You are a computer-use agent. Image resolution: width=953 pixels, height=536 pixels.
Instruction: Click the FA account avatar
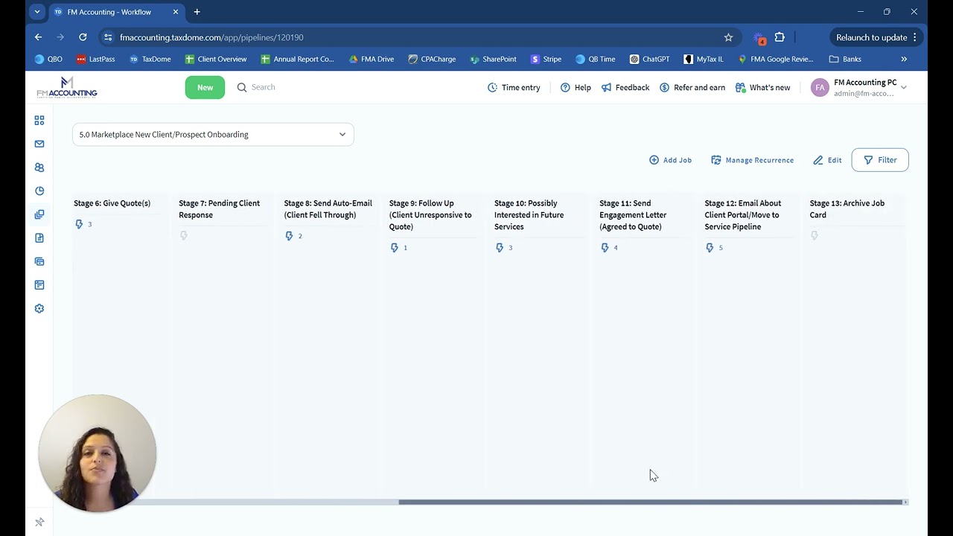(x=820, y=87)
